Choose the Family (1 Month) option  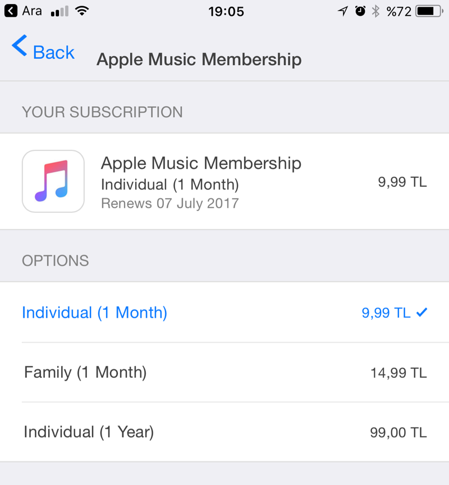pos(85,372)
